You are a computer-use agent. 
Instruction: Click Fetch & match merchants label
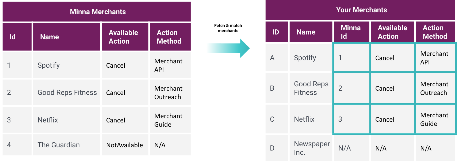pyautogui.click(x=228, y=28)
